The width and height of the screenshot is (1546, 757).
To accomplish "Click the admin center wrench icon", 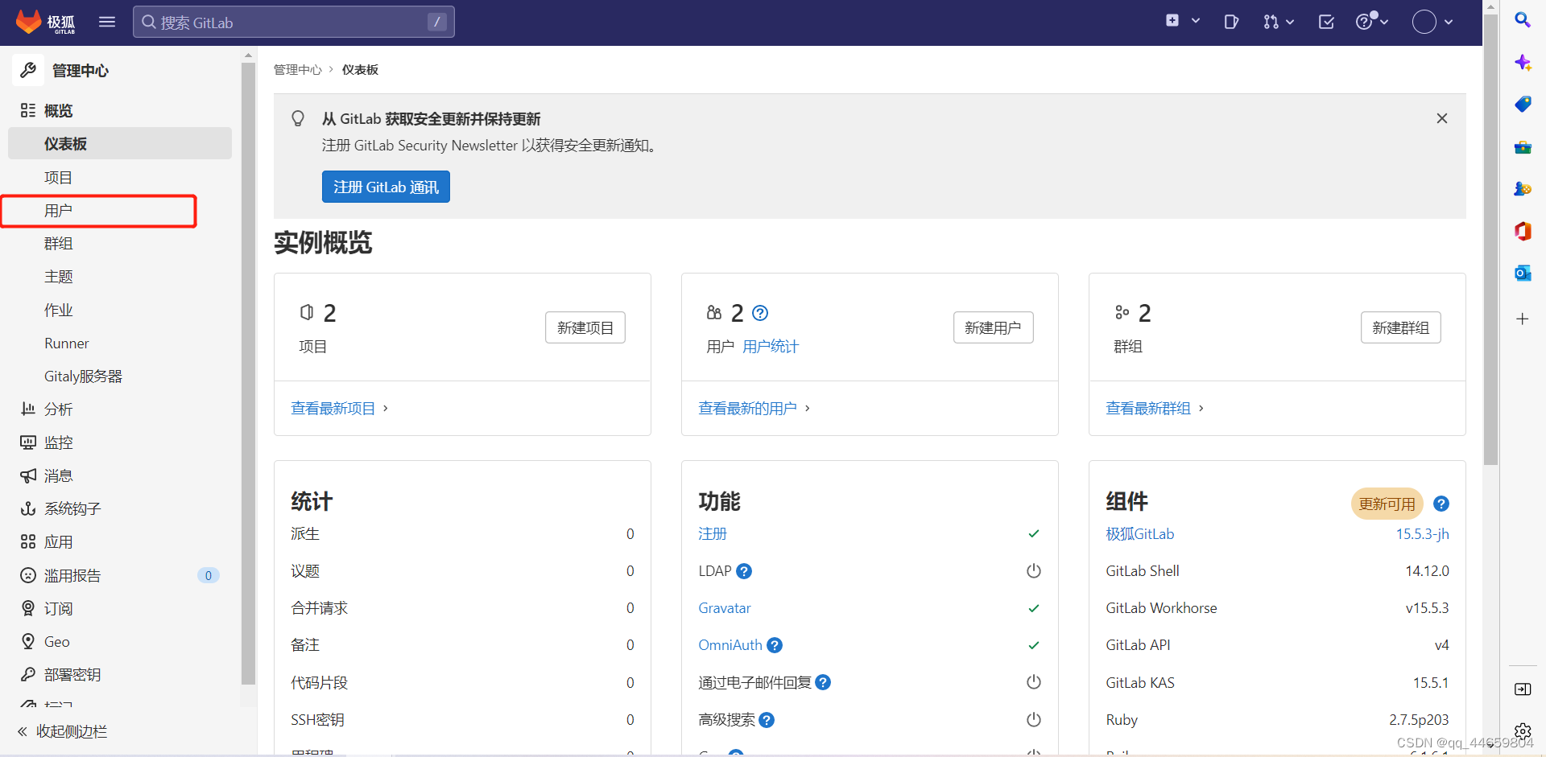I will coord(28,70).
